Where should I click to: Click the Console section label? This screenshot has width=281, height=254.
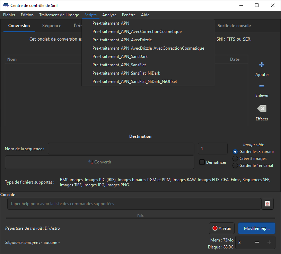pyautogui.click(x=8, y=195)
